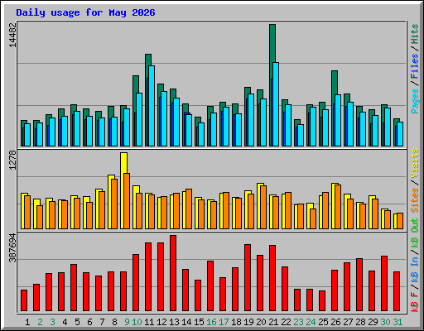Click the "Daily usage for May 2026" title

point(85,12)
